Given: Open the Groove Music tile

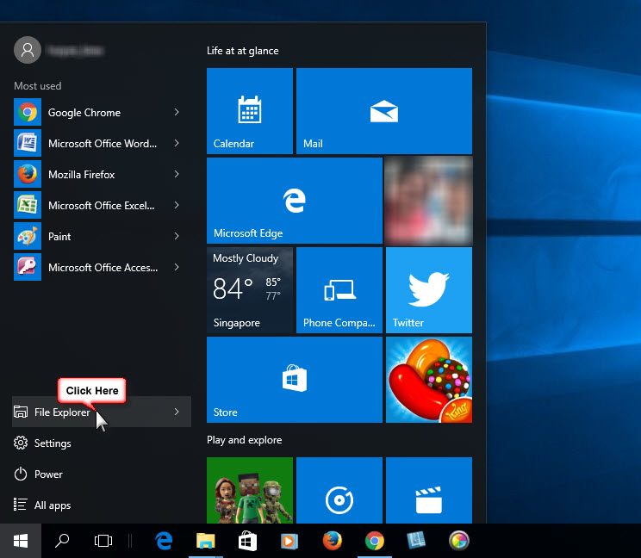Looking at the screenshot, I should 339,490.
